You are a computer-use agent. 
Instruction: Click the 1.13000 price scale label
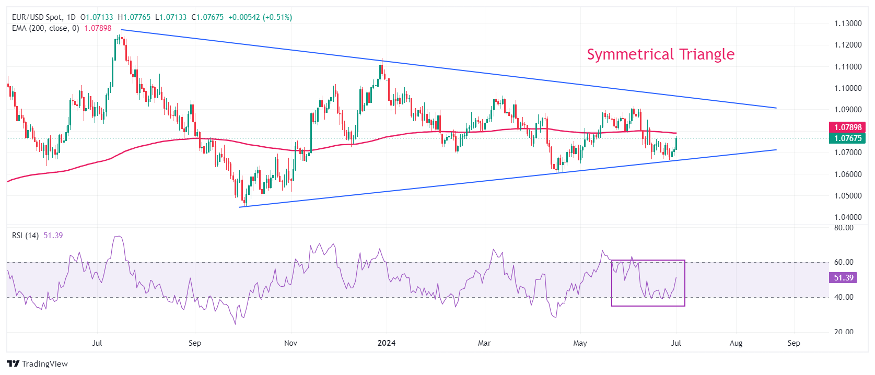tap(847, 24)
